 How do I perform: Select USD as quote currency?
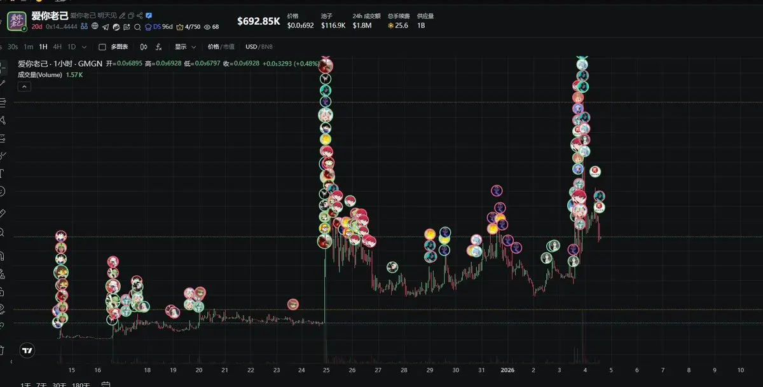coord(251,47)
